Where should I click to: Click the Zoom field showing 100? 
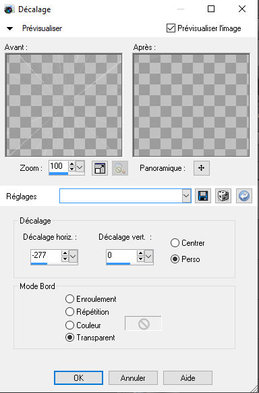point(59,166)
